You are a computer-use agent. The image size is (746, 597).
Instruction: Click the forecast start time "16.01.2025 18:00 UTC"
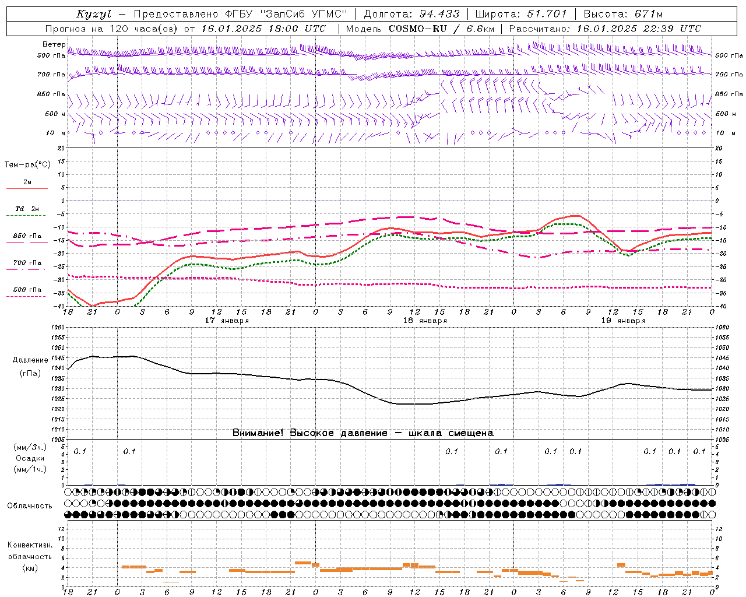(x=263, y=29)
